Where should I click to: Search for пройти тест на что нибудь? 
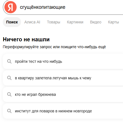[39, 61]
